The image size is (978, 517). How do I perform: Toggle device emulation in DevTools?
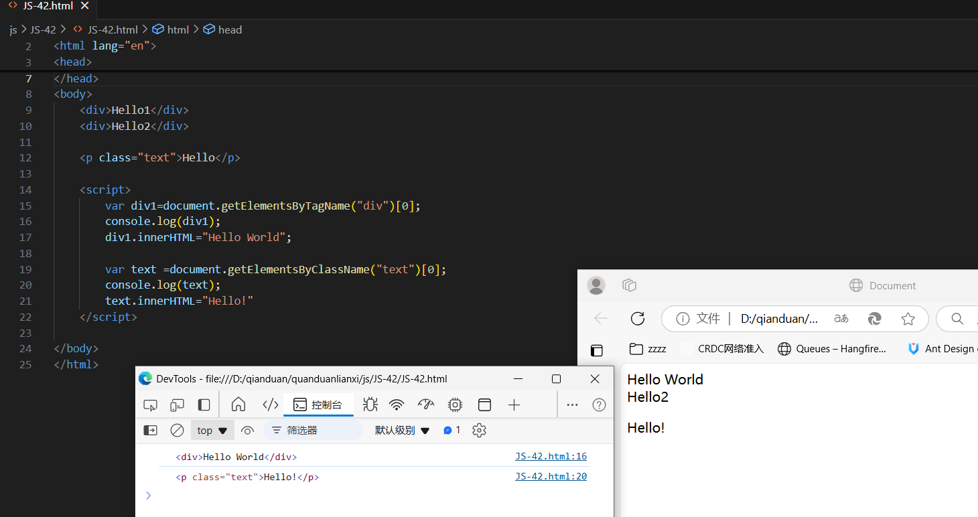pyautogui.click(x=177, y=405)
